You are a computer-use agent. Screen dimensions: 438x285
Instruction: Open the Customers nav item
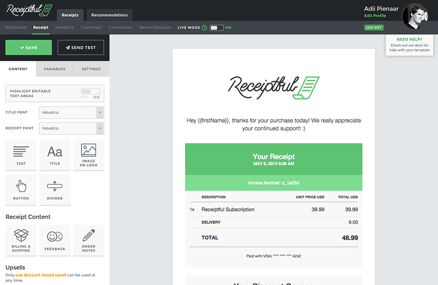point(91,27)
